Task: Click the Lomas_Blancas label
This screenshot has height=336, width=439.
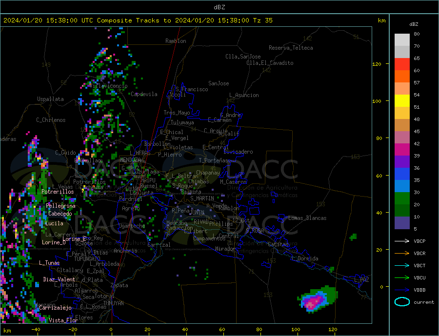Action: point(307,218)
